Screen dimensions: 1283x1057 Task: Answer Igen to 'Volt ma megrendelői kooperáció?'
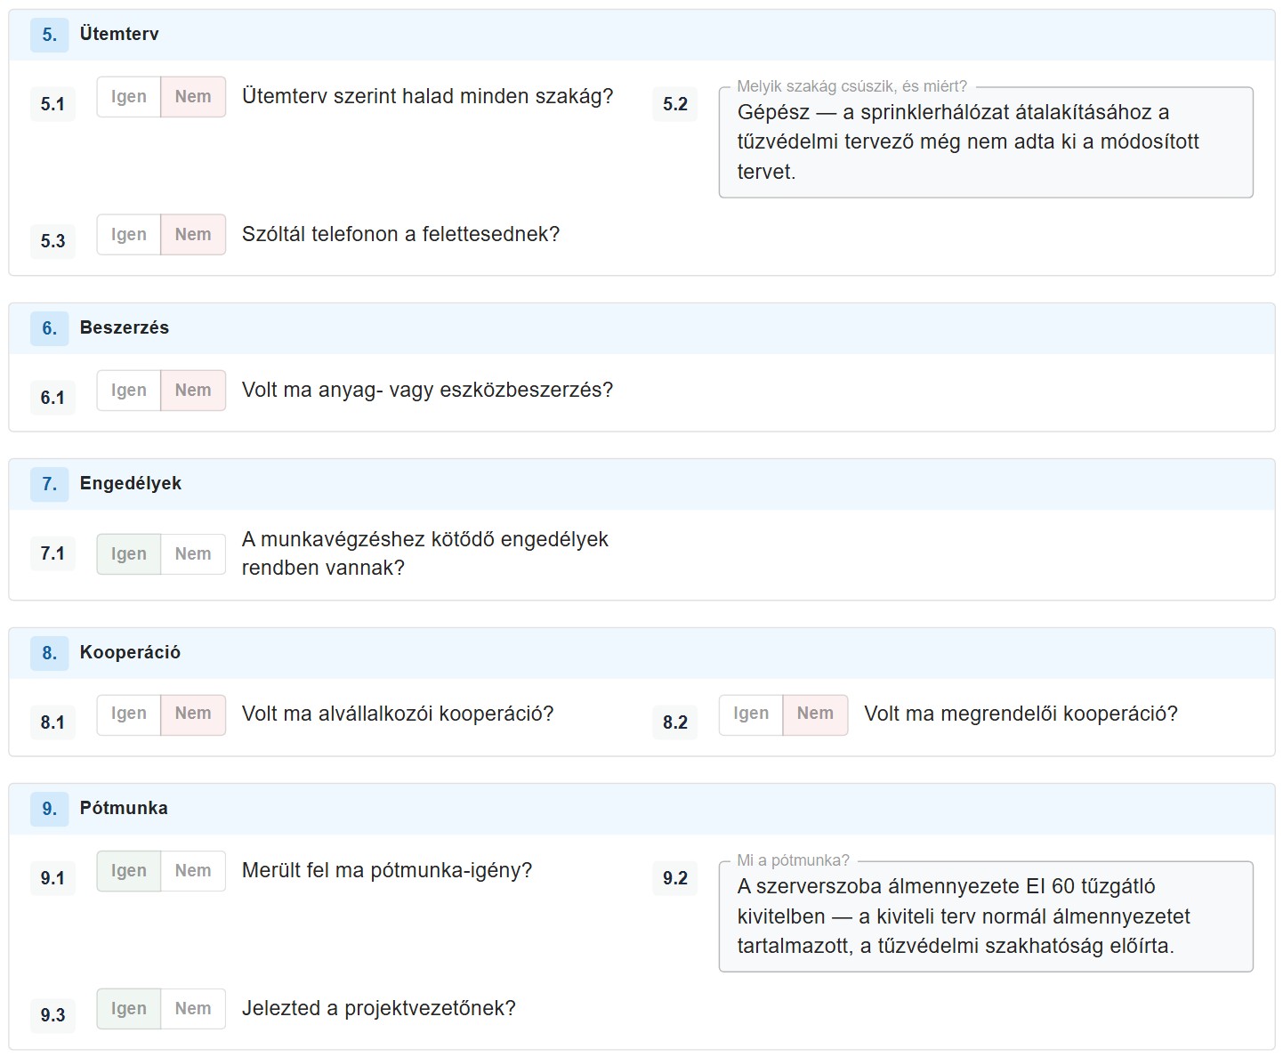(x=751, y=714)
